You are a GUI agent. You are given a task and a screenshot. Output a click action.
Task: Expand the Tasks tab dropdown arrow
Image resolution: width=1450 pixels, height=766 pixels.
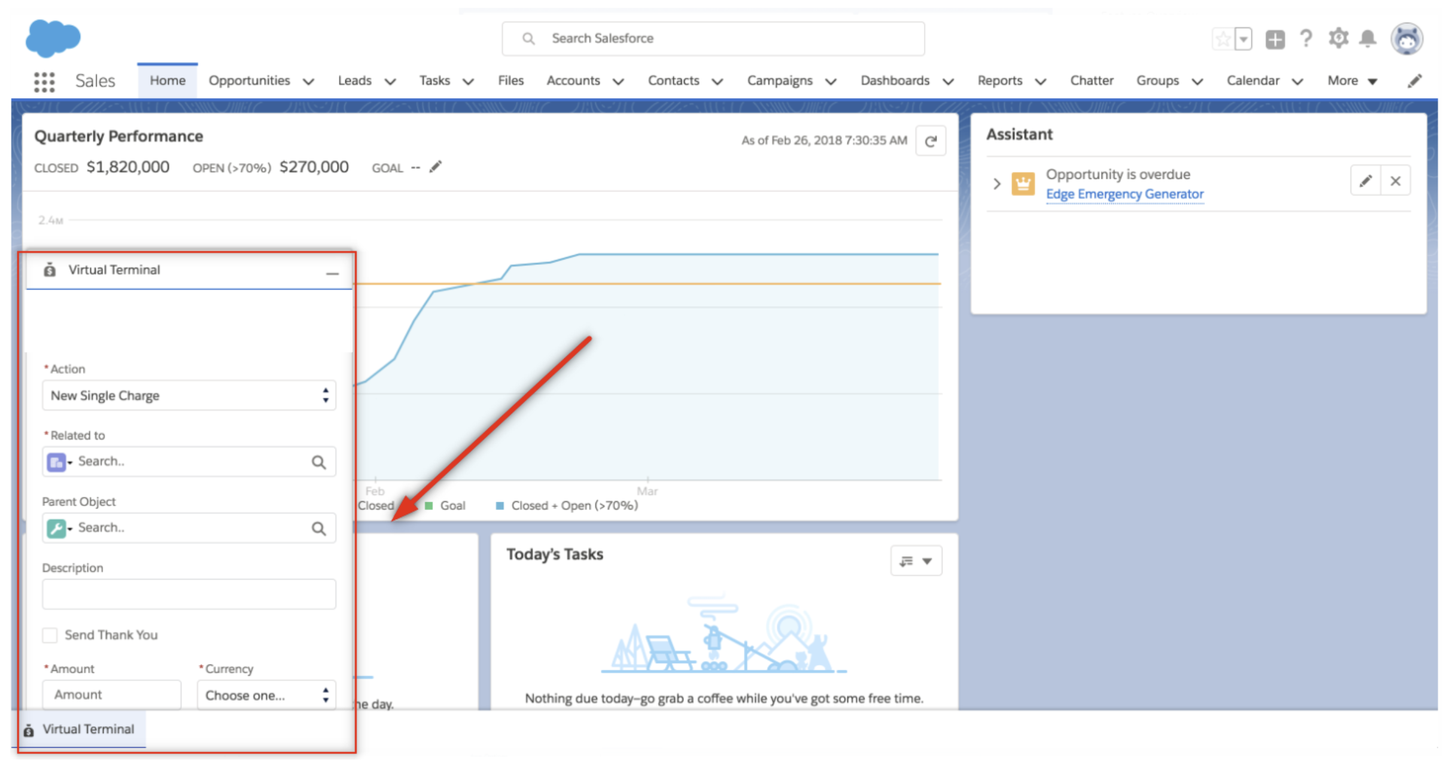469,81
